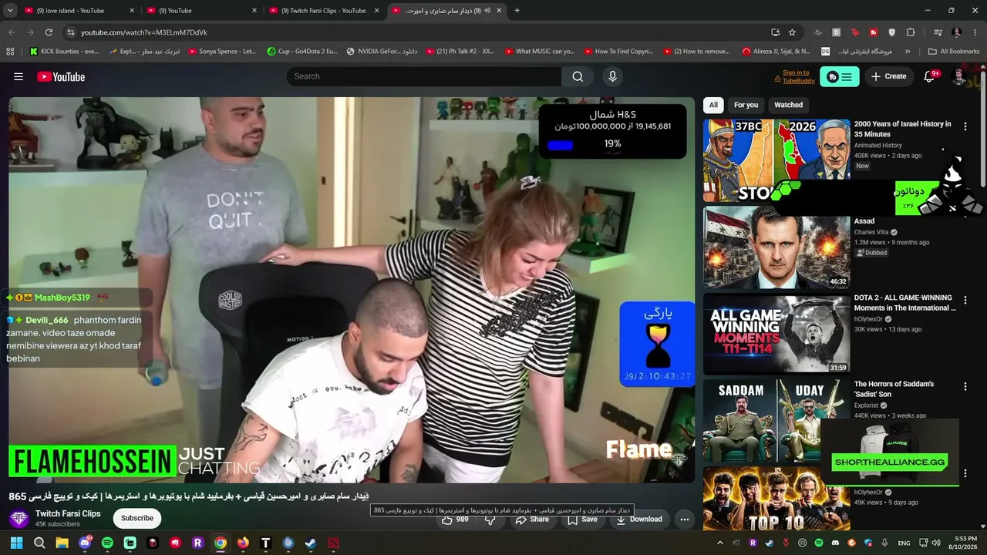Dislike the video
The image size is (987, 555).
click(x=490, y=519)
